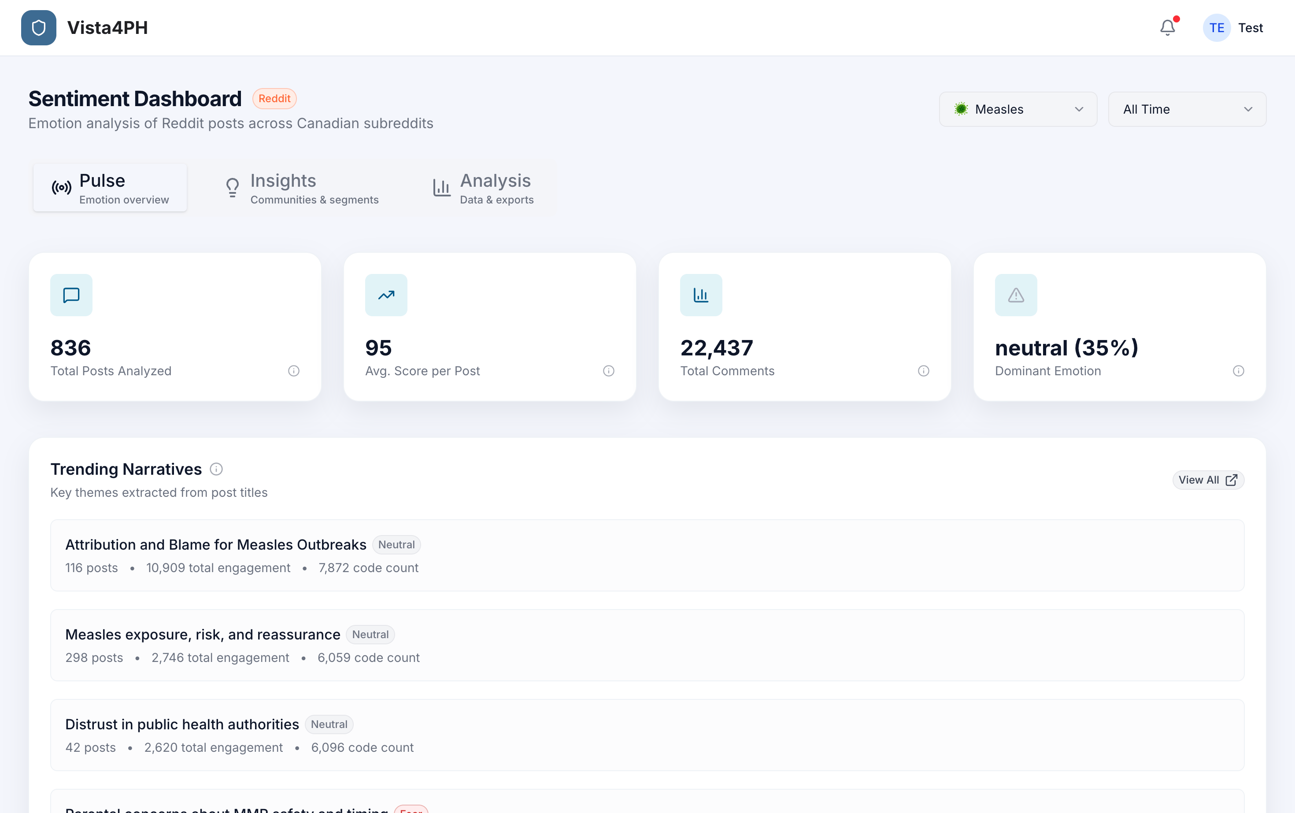Show info for Total Posts Analyzed
This screenshot has height=813, width=1295.
pyautogui.click(x=294, y=371)
